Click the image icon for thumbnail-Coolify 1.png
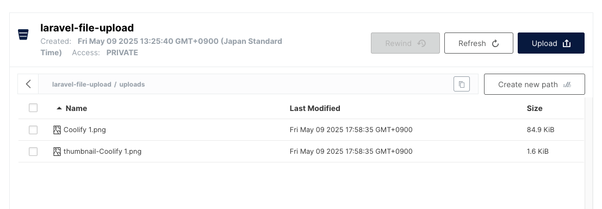Image resolution: width=602 pixels, height=209 pixels. [x=57, y=152]
